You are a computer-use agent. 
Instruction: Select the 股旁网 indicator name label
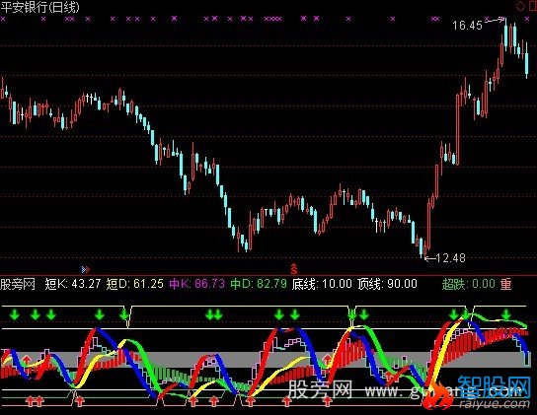pos(18,284)
